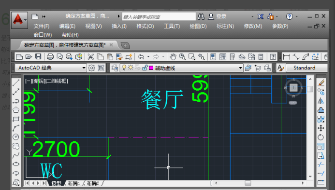
Task: Open Workspace Settings gear icon
Action: pos(91,68)
